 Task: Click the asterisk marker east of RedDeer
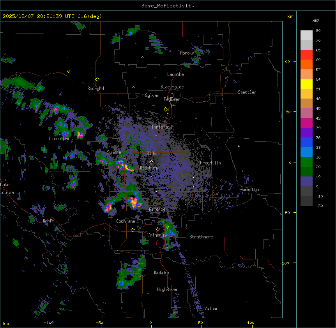coord(196,118)
